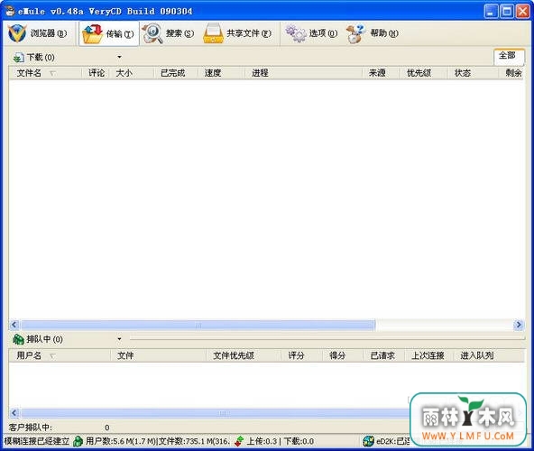Expand the 下载 (0) dropdown arrow

pos(119,57)
